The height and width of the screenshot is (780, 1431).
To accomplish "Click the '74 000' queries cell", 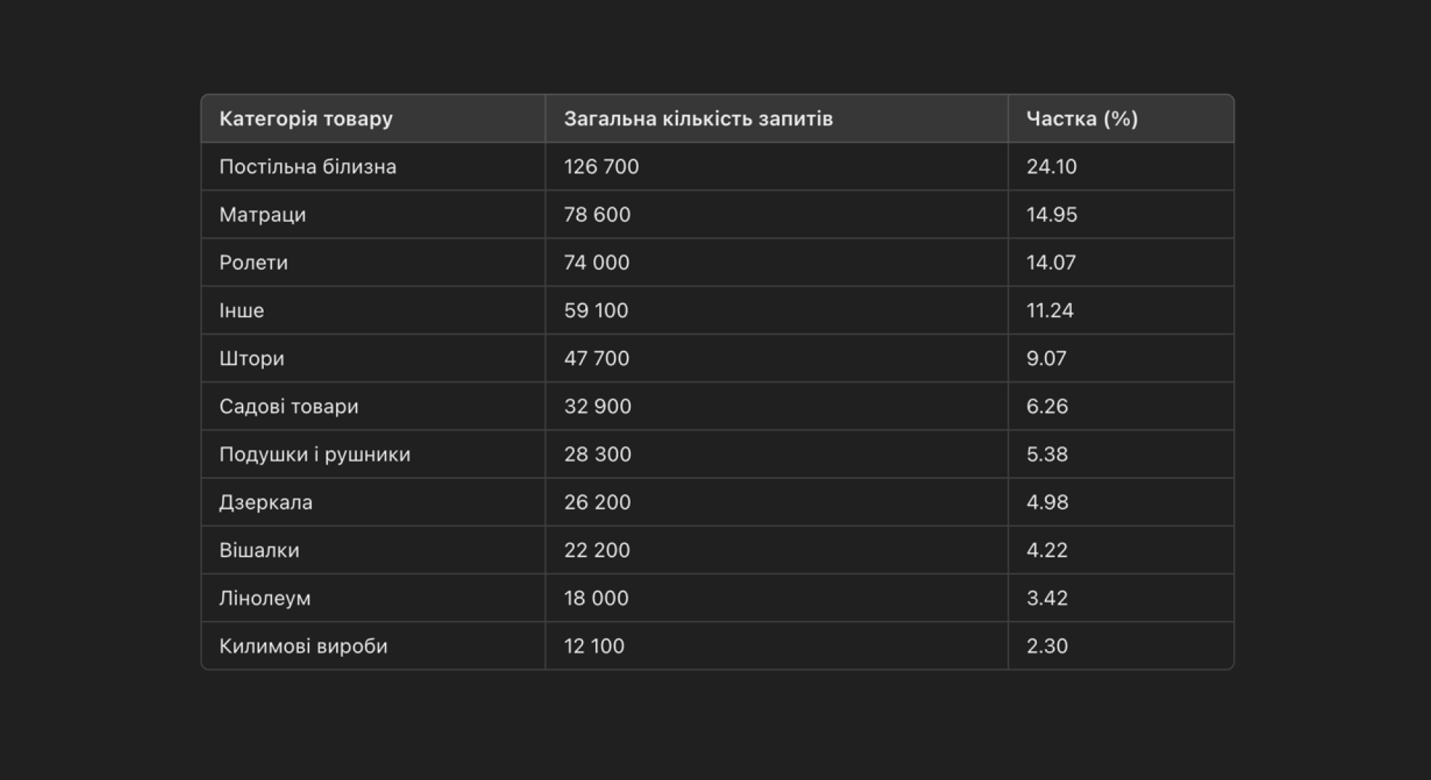I will click(777, 262).
